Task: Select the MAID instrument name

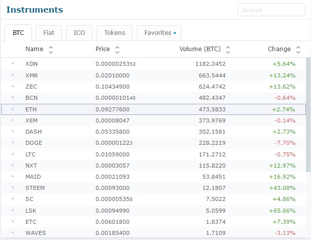Action: tap(33, 177)
